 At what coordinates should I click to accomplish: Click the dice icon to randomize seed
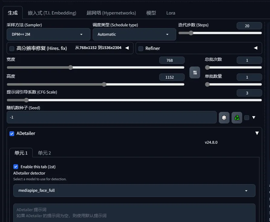point(224,118)
